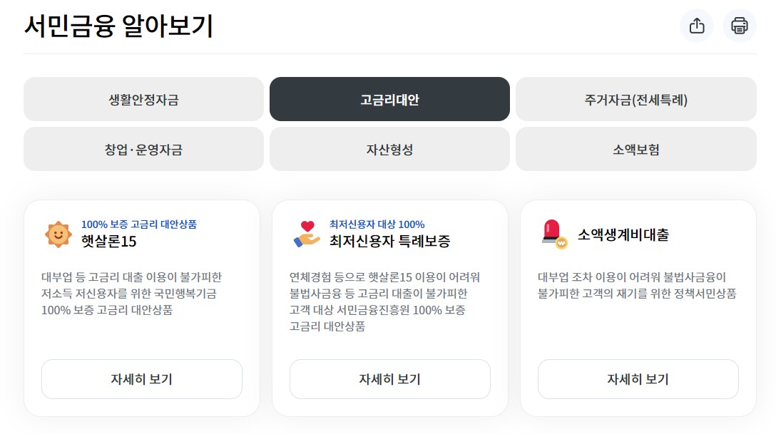
Task: Switch to the 주거자금(전세특례) tab
Action: [x=637, y=99]
